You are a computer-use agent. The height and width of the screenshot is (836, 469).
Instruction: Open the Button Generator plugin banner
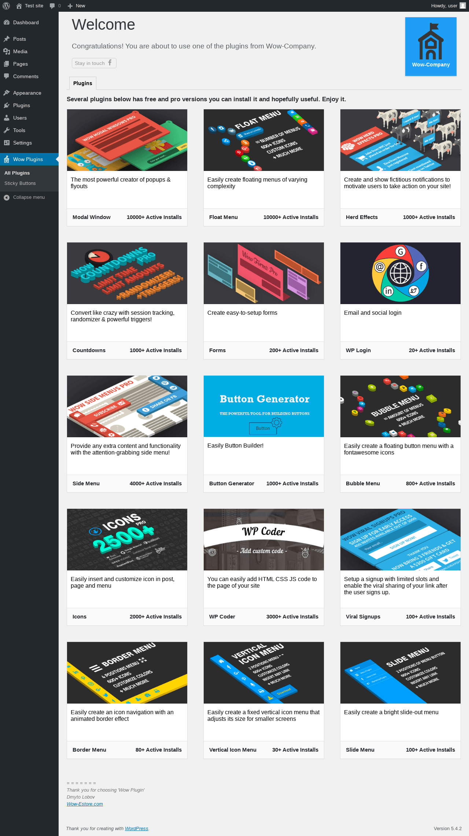pos(264,406)
